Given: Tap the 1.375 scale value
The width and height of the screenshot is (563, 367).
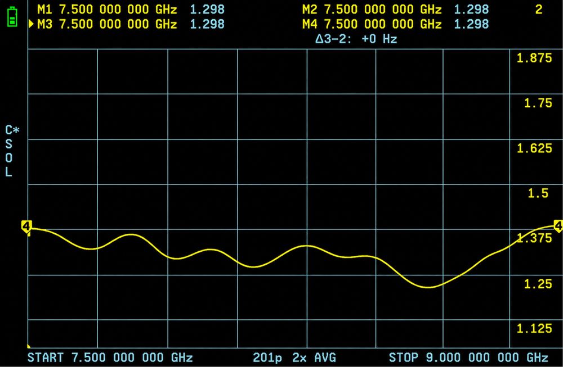Looking at the screenshot, I should click(x=534, y=238).
